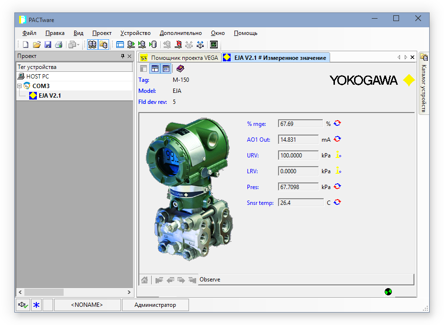Open the Помощь menu
The image size is (444, 325).
pos(245,33)
